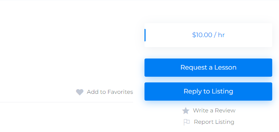This screenshot has width=279, height=132.
Task: Open the Write a Review link
Action: click(214, 111)
